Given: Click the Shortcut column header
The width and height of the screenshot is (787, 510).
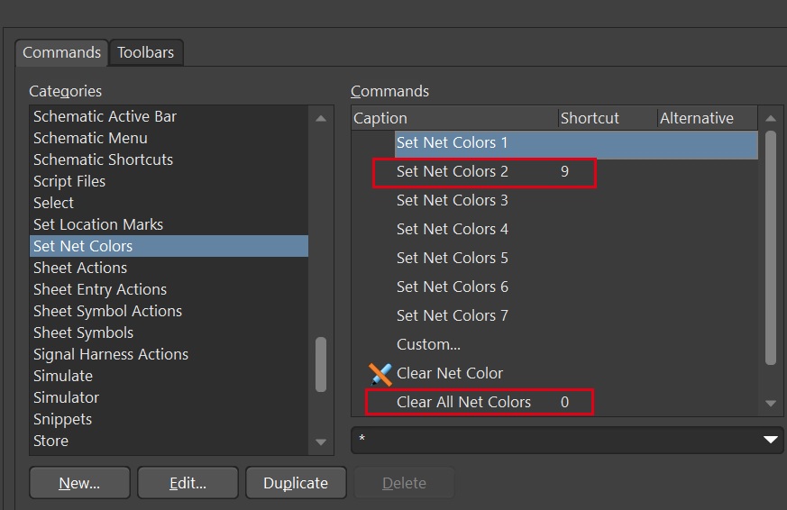Looking at the screenshot, I should (x=608, y=118).
